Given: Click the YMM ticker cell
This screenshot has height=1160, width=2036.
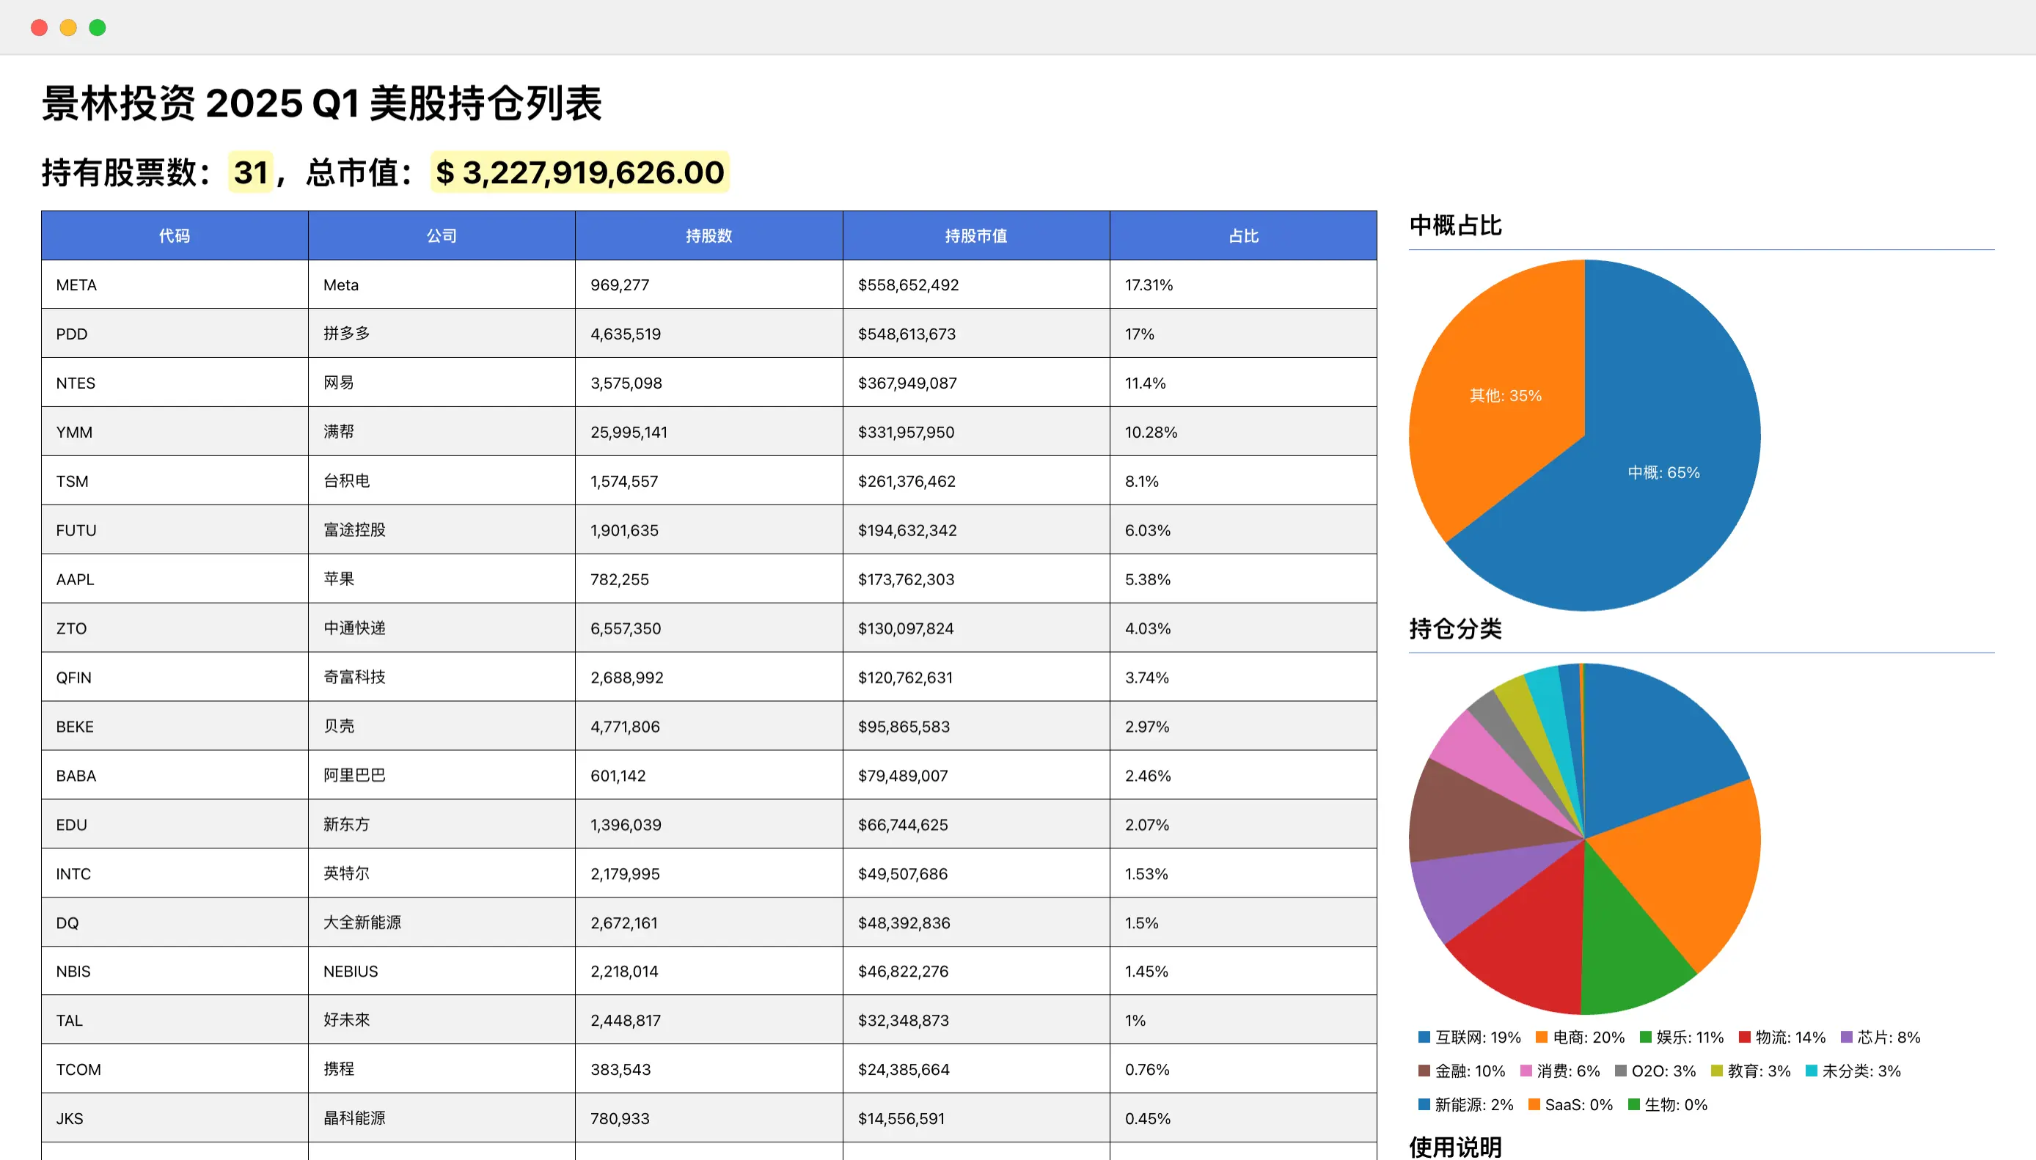Looking at the screenshot, I should (x=175, y=432).
